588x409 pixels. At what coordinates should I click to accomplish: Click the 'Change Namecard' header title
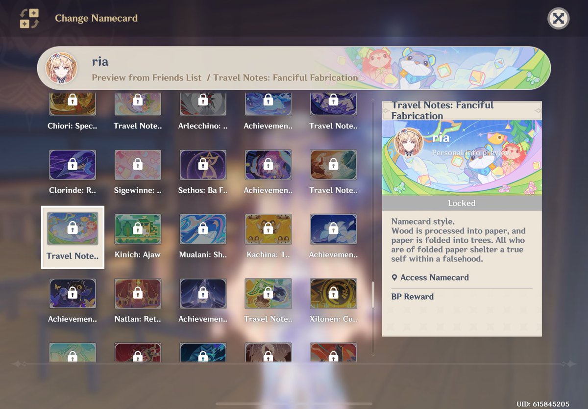click(x=96, y=18)
